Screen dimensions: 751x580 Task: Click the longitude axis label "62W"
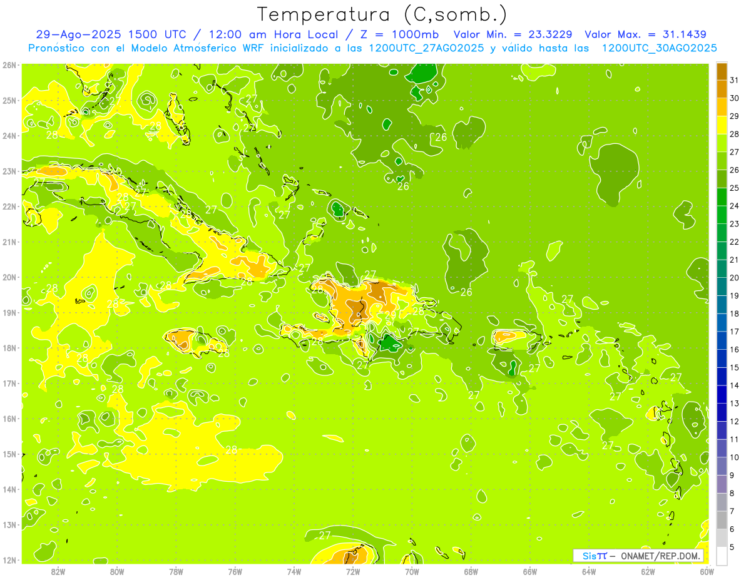click(x=648, y=571)
